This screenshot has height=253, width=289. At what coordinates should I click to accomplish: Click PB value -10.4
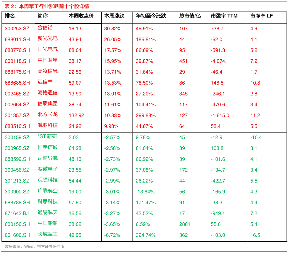pyautogui.click(x=256, y=138)
